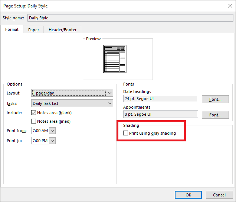236x202 pixels.
Task: Click the Print to 7:00 PM field
Action: [40, 141]
